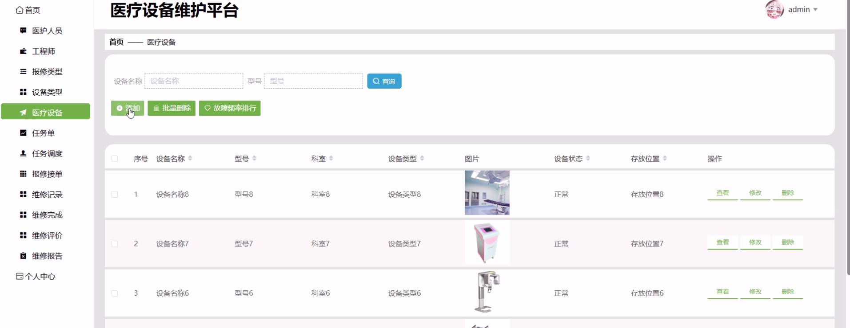
Task: Sort by the 设备类型 column arrows
Action: 422,158
